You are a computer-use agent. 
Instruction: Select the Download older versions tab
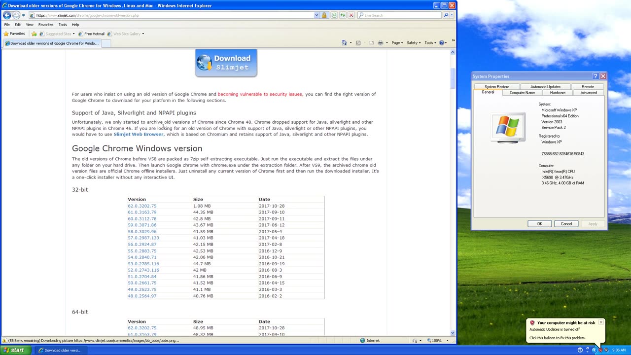[51, 43]
